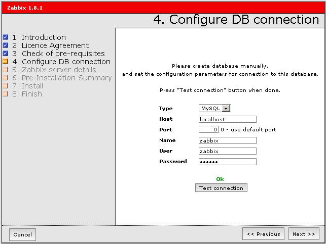Focus the Port number field
Viewport: 326px width, 244px height.
coord(208,130)
